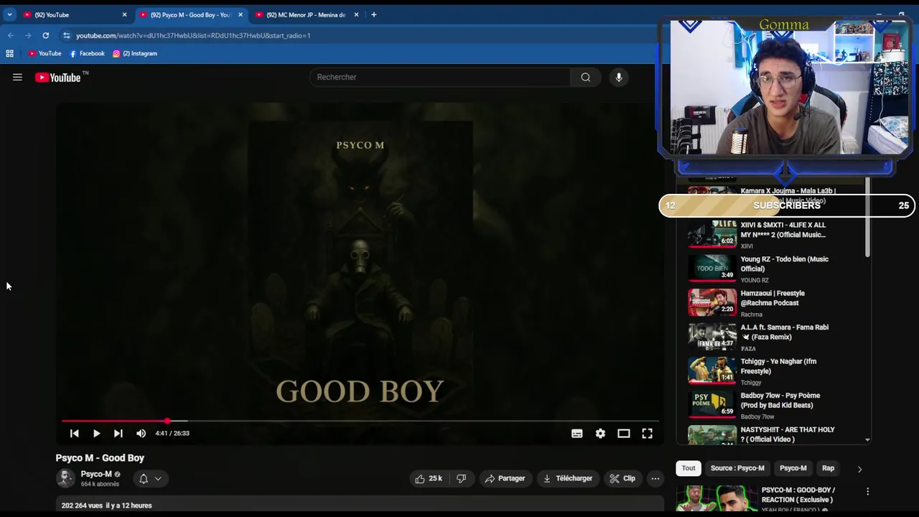Skip to previous video in playlist
919x517 pixels.
(x=74, y=434)
